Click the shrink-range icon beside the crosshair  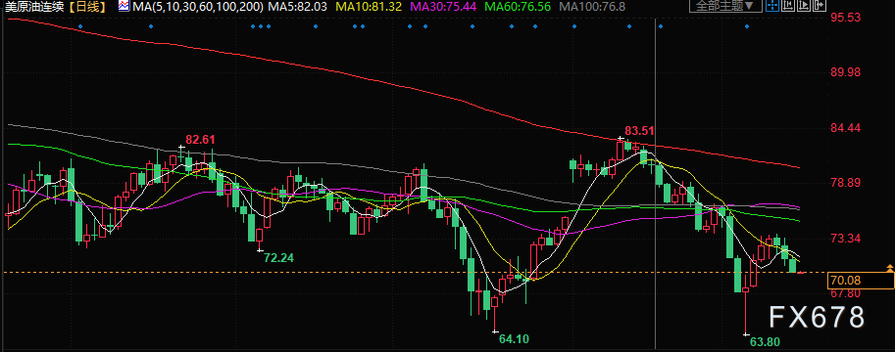[788, 5]
